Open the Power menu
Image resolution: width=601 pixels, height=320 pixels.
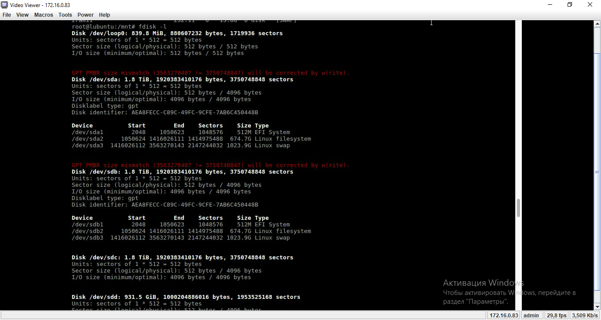86,15
